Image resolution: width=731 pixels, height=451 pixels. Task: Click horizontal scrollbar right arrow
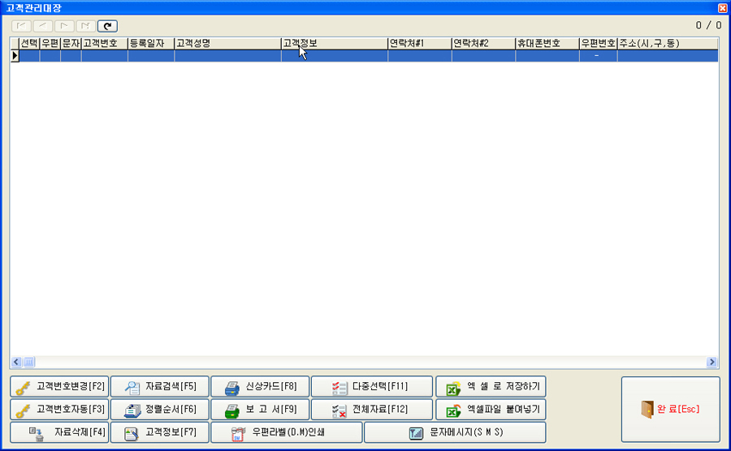(x=712, y=362)
